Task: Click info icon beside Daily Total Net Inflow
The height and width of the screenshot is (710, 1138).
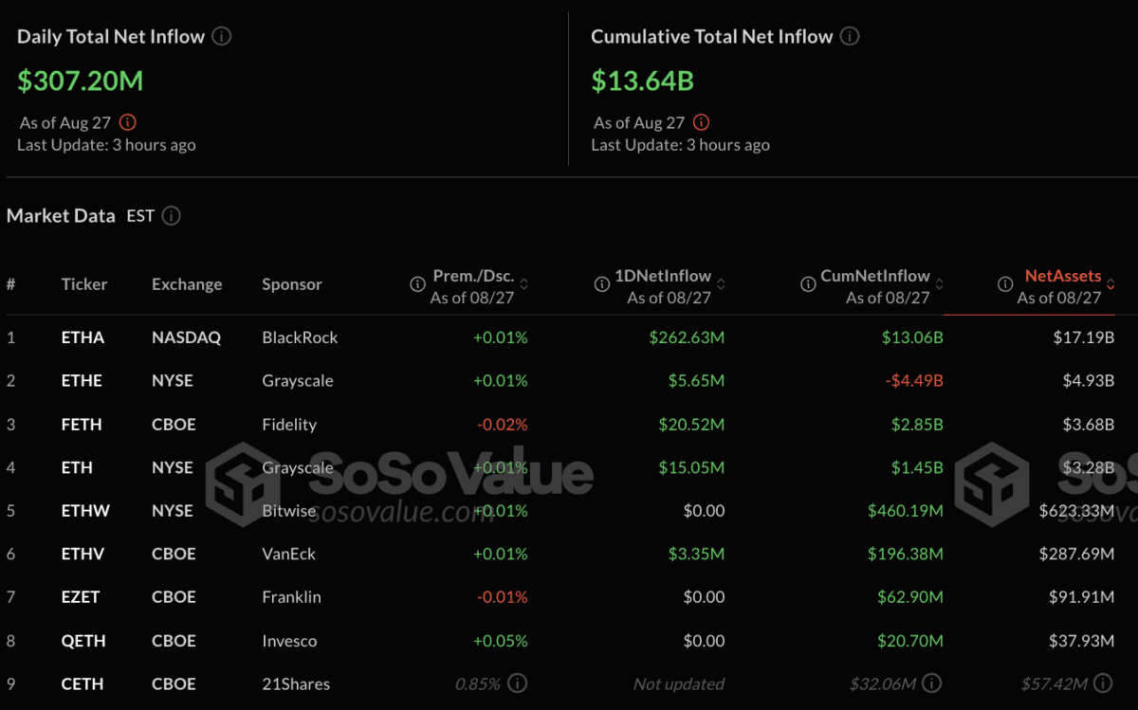Action: pos(222,37)
